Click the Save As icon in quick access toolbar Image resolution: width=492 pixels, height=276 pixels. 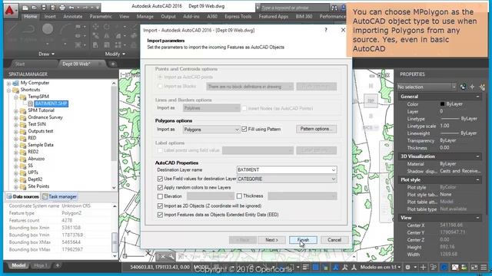click(x=52, y=7)
